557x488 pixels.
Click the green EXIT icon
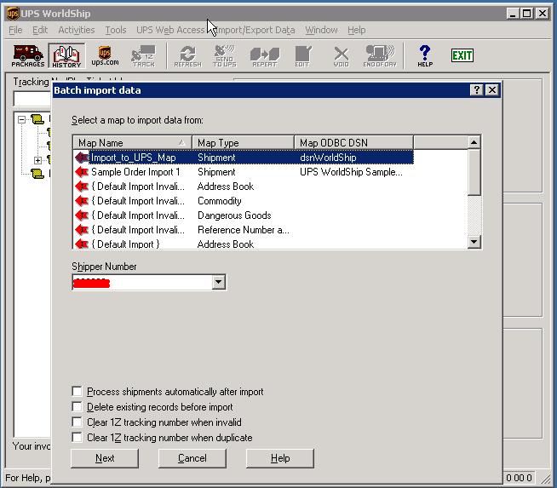click(462, 55)
